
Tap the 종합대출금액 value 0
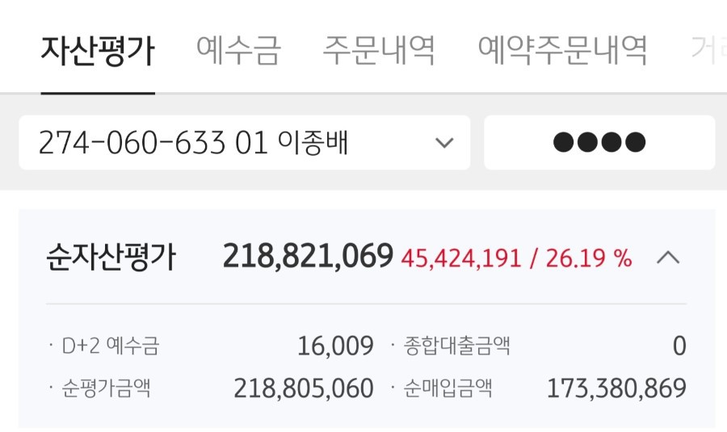coord(679,346)
